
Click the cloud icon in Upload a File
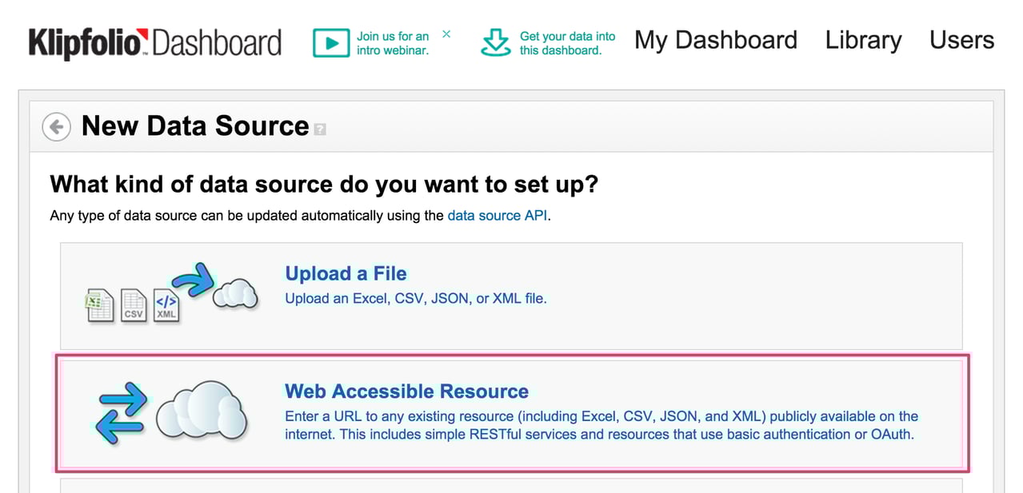pyautogui.click(x=234, y=294)
